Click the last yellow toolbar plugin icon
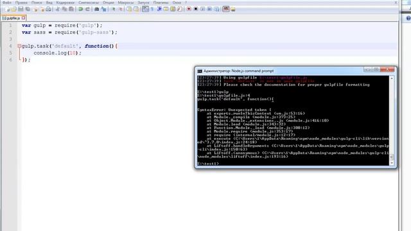 click(x=233, y=9)
